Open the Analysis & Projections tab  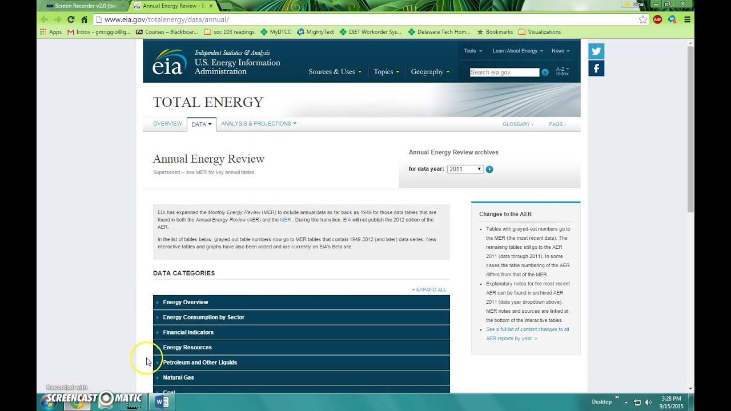(259, 124)
